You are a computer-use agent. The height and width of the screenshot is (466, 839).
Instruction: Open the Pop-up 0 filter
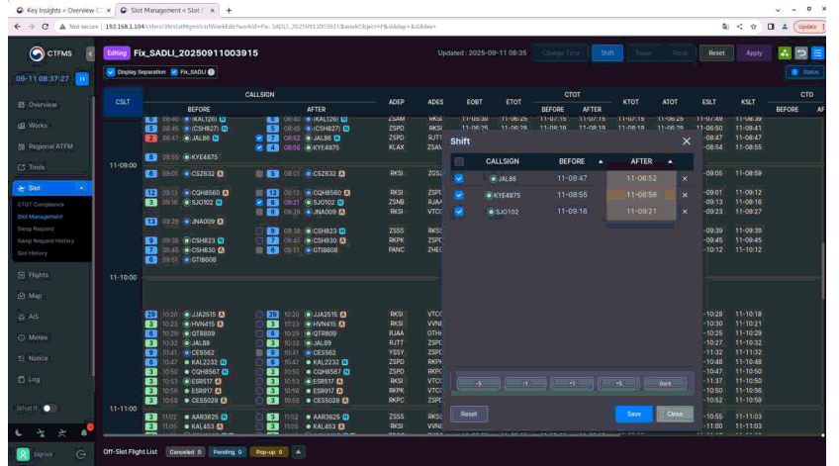tap(268, 452)
